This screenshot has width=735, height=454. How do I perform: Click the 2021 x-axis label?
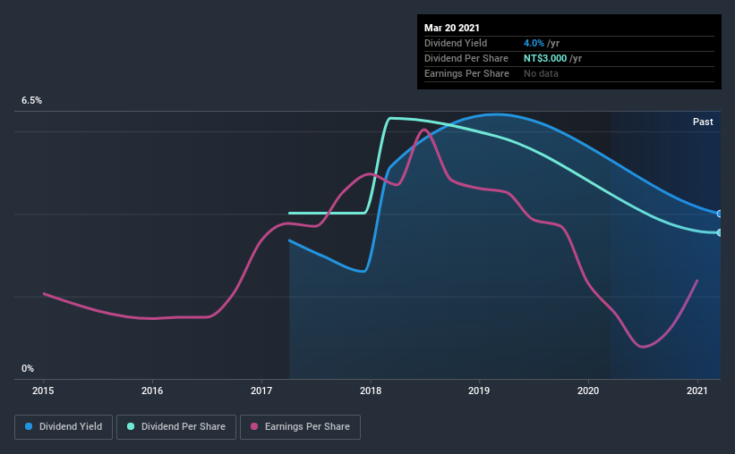click(x=697, y=391)
